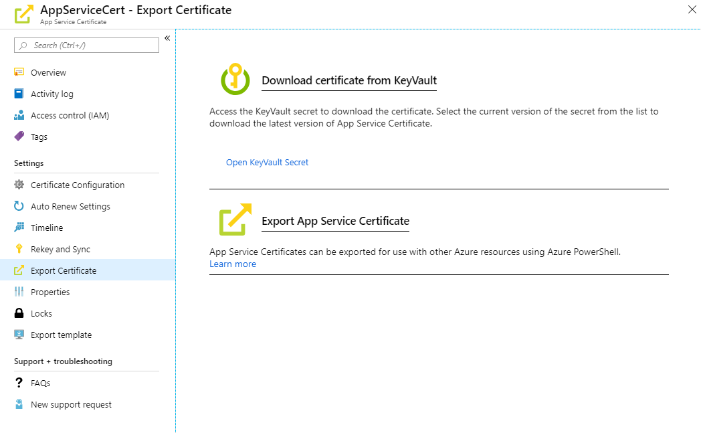701x433 pixels.
Task: Click the Open KeyVault Secret link
Action: pyautogui.click(x=267, y=162)
